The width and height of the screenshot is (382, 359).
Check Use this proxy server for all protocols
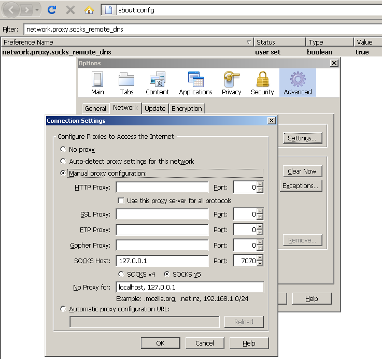pyautogui.click(x=121, y=200)
